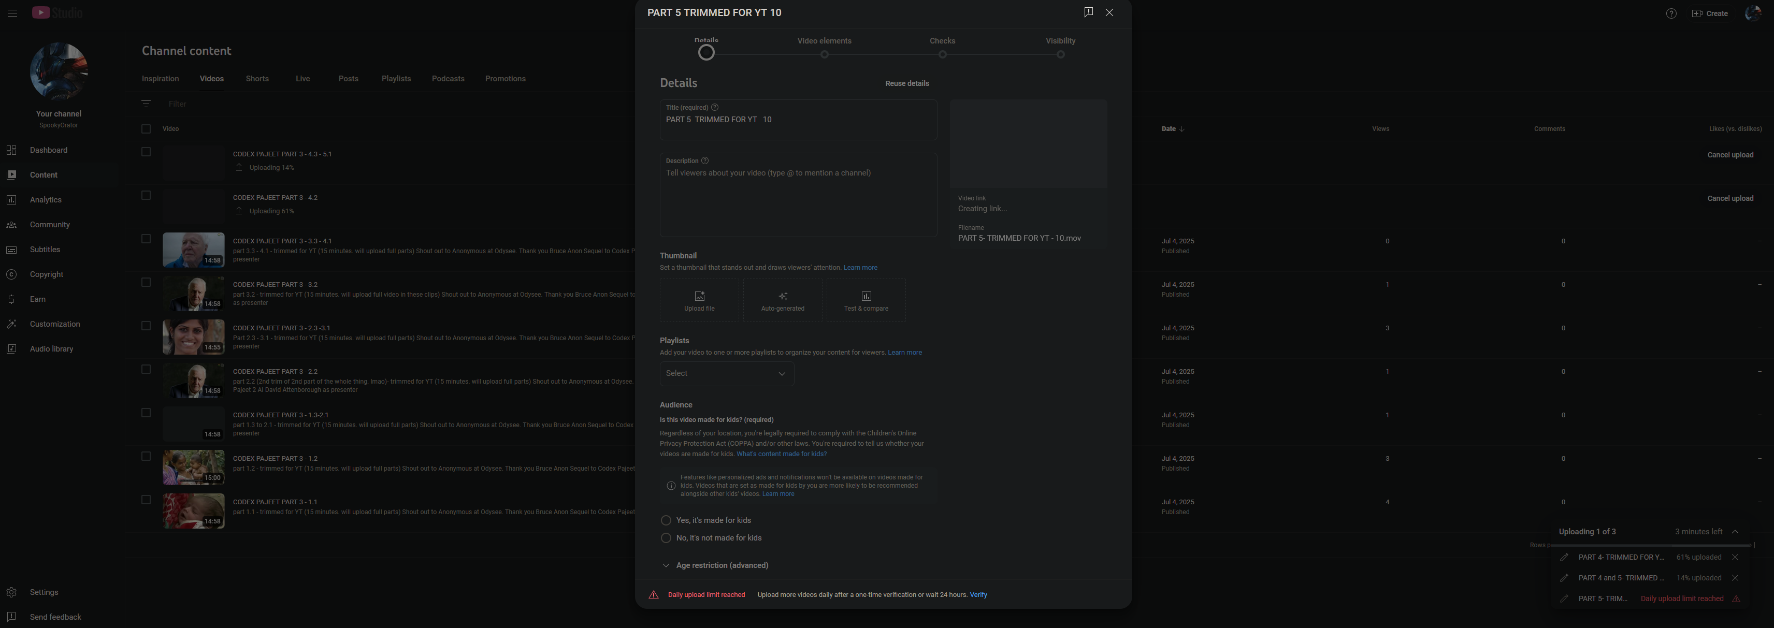Choose Auto-generated thumbnail option
Screen dimensions: 1774x628
tap(782, 300)
